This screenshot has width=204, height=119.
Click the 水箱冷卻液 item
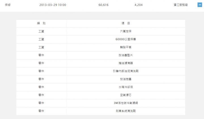126,87
